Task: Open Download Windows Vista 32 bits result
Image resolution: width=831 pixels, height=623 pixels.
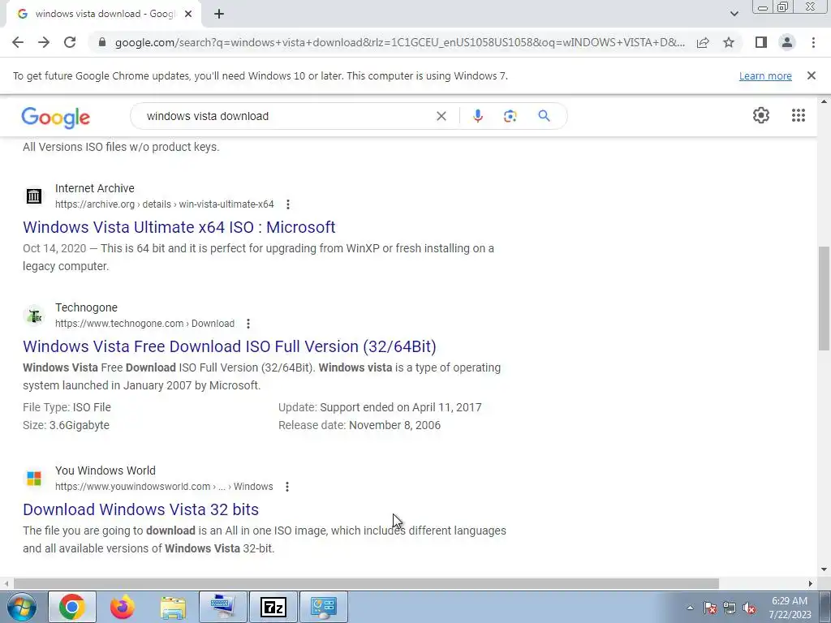Action: (141, 509)
